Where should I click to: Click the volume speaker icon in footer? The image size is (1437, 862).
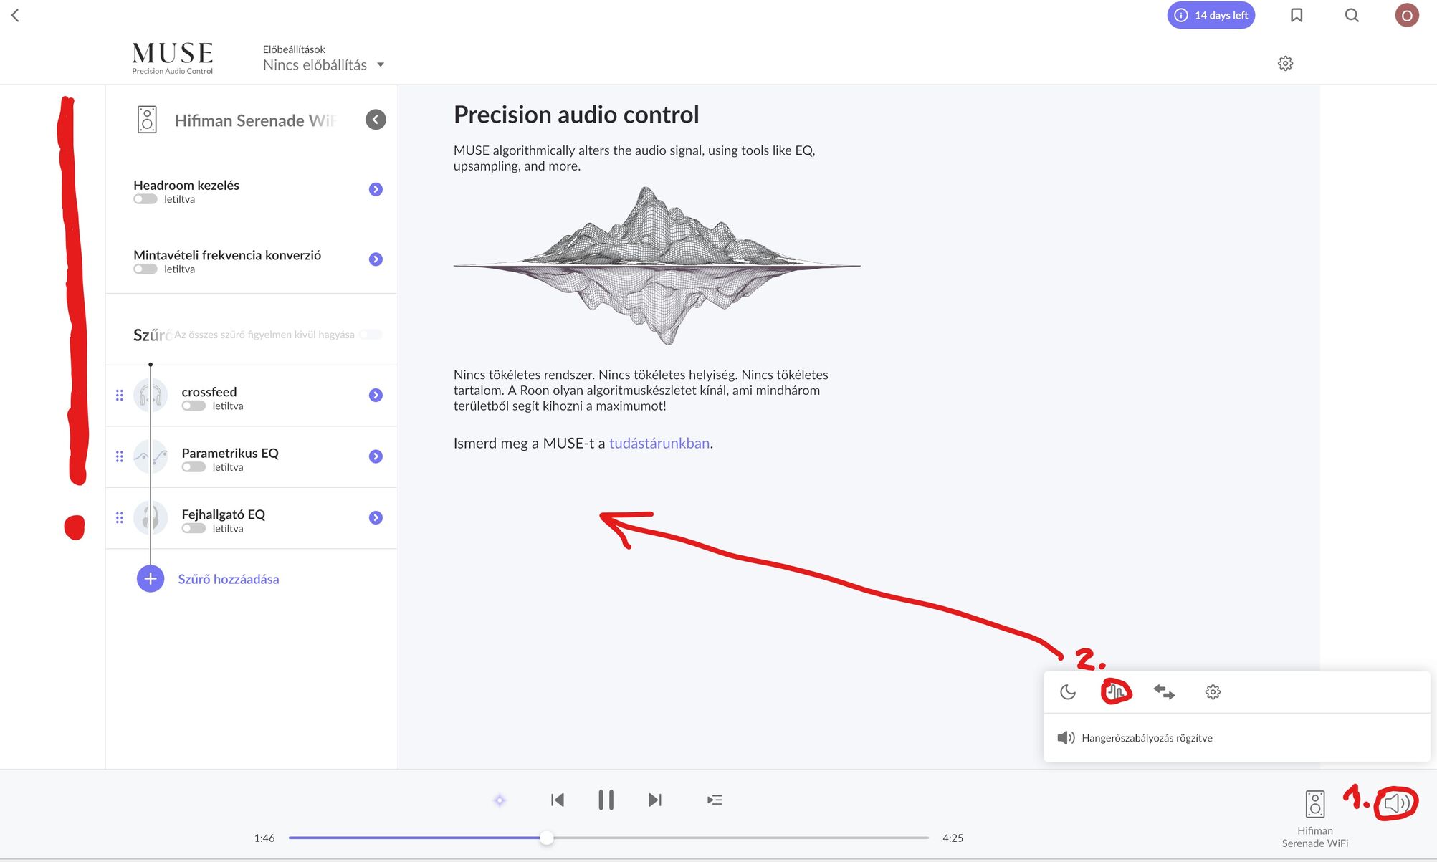point(1395,803)
